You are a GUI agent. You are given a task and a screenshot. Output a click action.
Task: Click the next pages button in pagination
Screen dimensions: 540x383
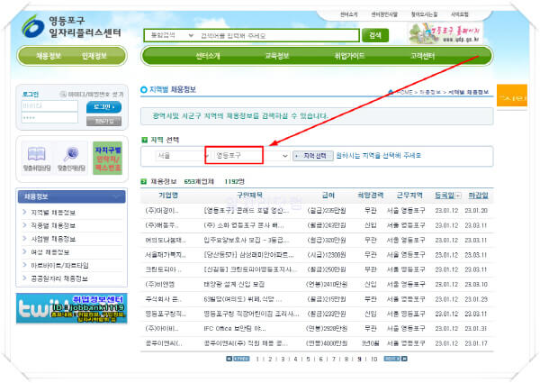391,359
